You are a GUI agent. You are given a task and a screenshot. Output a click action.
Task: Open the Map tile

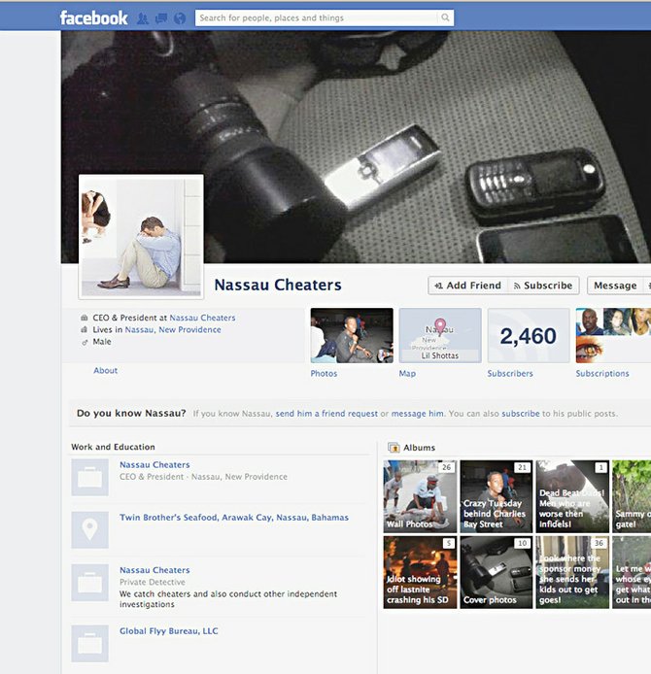440,335
